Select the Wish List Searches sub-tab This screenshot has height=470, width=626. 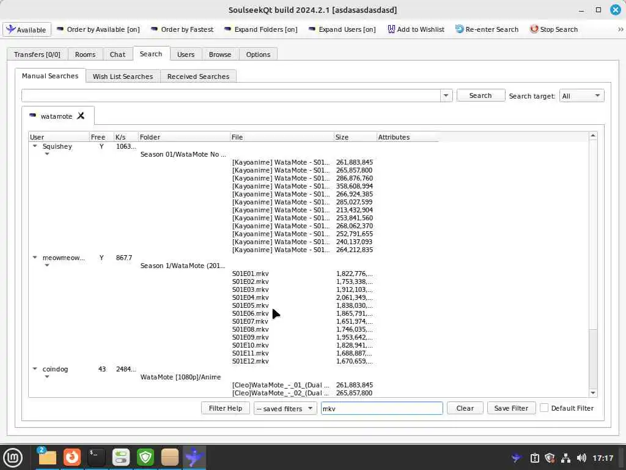[122, 76]
